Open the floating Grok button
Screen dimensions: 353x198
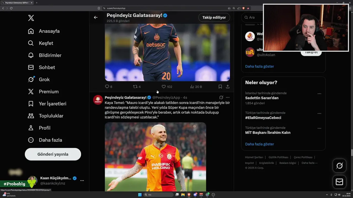(x=339, y=166)
